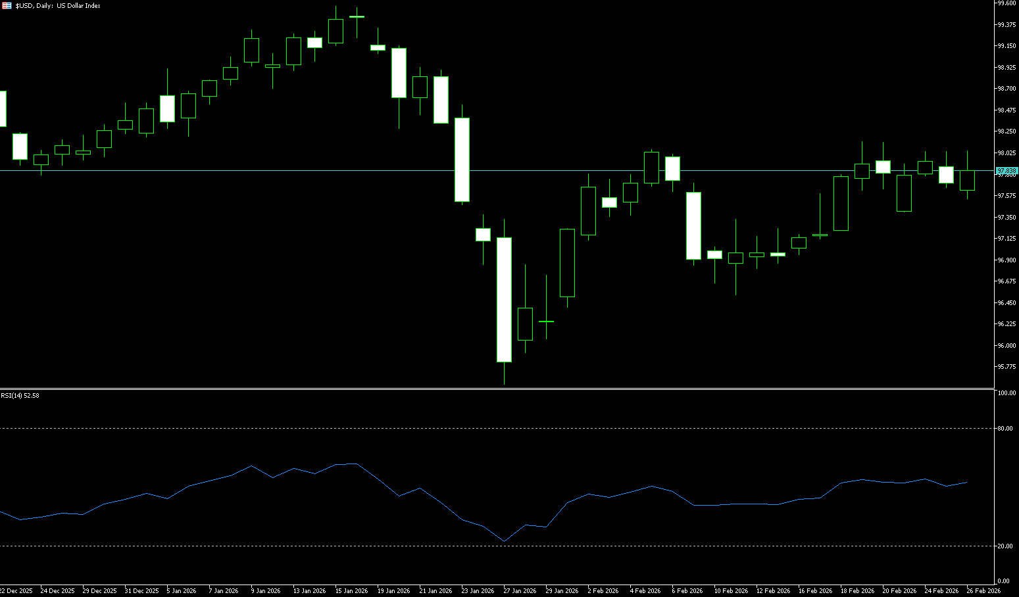Click the RSI 80.00 scale label
The width and height of the screenshot is (1019, 597).
click(1005, 429)
